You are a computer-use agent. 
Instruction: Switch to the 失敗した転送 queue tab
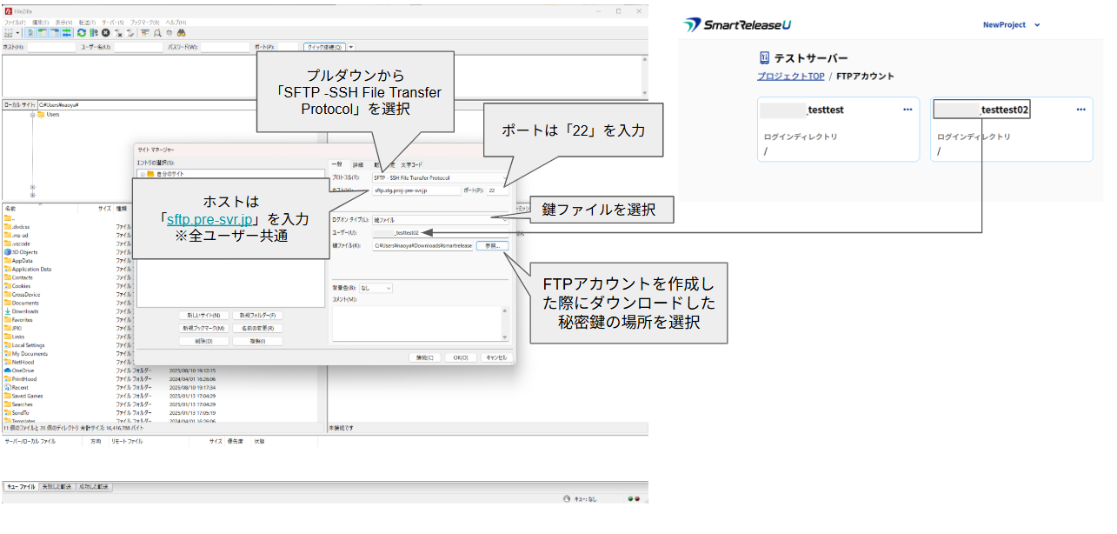pos(57,487)
